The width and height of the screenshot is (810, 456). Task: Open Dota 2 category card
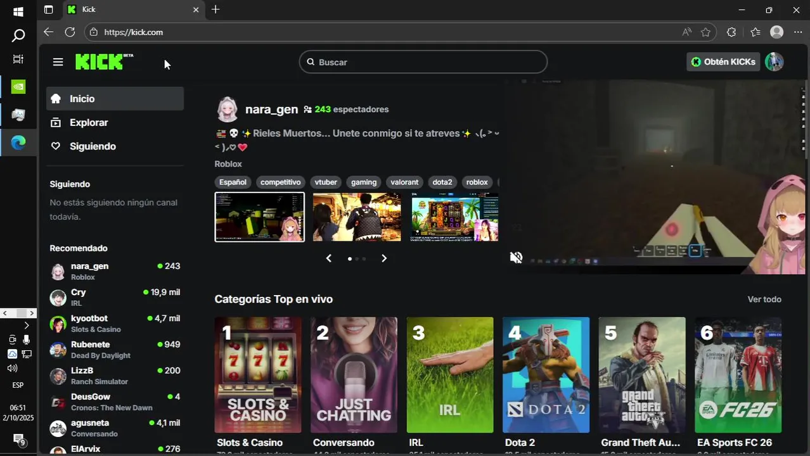[x=546, y=375]
